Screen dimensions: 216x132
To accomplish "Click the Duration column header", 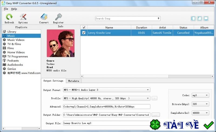I will 141,27.
